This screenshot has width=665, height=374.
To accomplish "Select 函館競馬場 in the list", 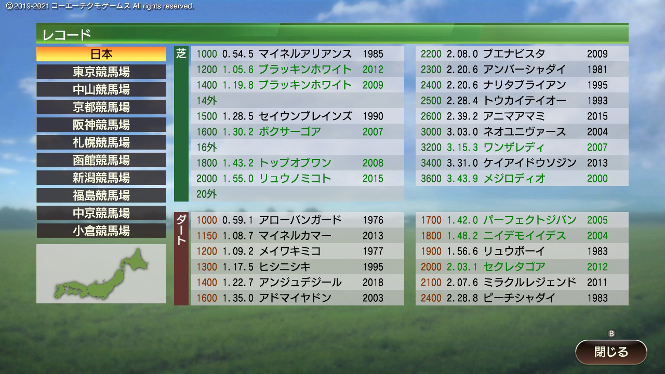I will 101,160.
